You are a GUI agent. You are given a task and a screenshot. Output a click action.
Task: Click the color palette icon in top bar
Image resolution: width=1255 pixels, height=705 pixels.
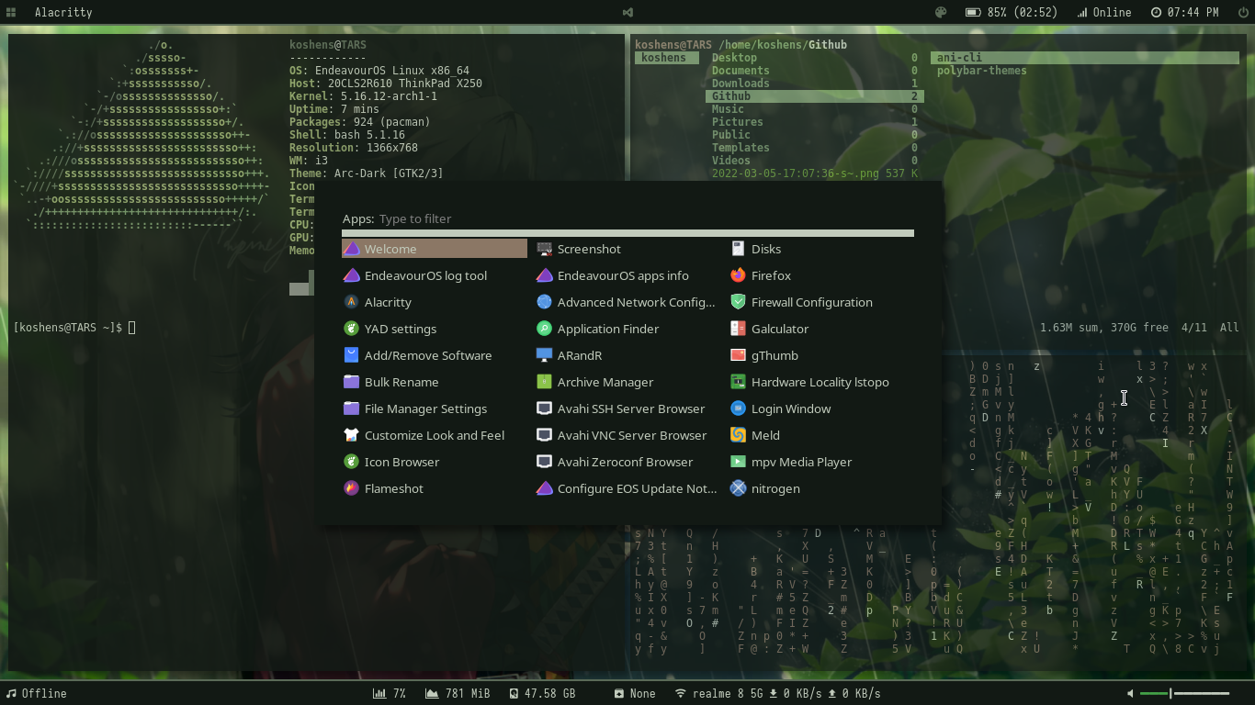click(x=939, y=12)
